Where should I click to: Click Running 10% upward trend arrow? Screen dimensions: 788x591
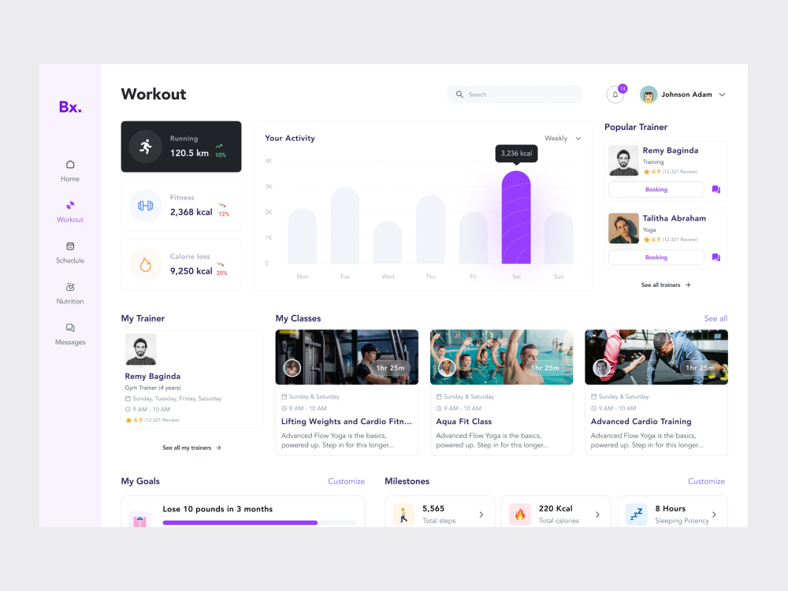(218, 147)
